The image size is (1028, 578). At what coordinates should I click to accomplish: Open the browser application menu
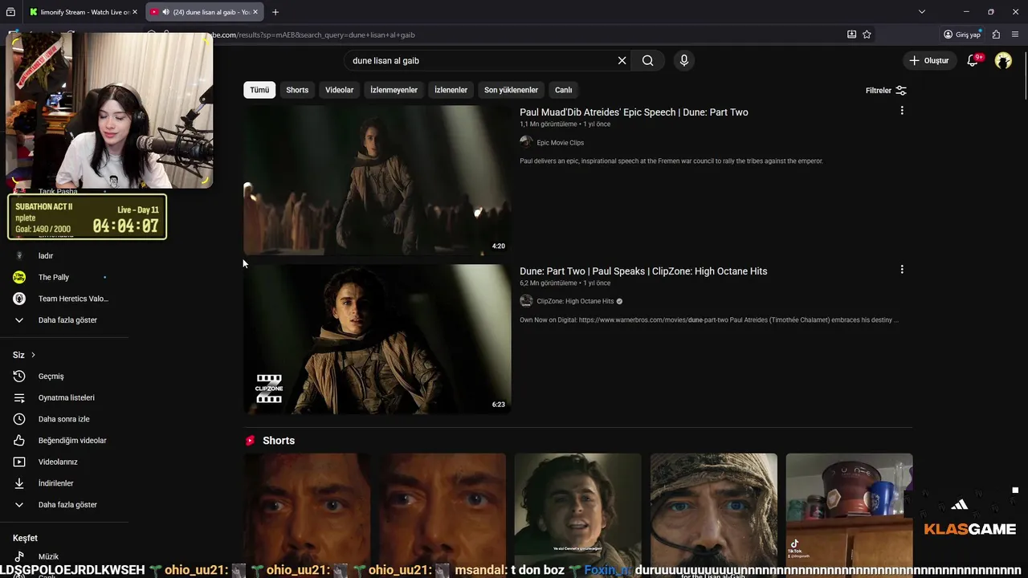click(1015, 35)
